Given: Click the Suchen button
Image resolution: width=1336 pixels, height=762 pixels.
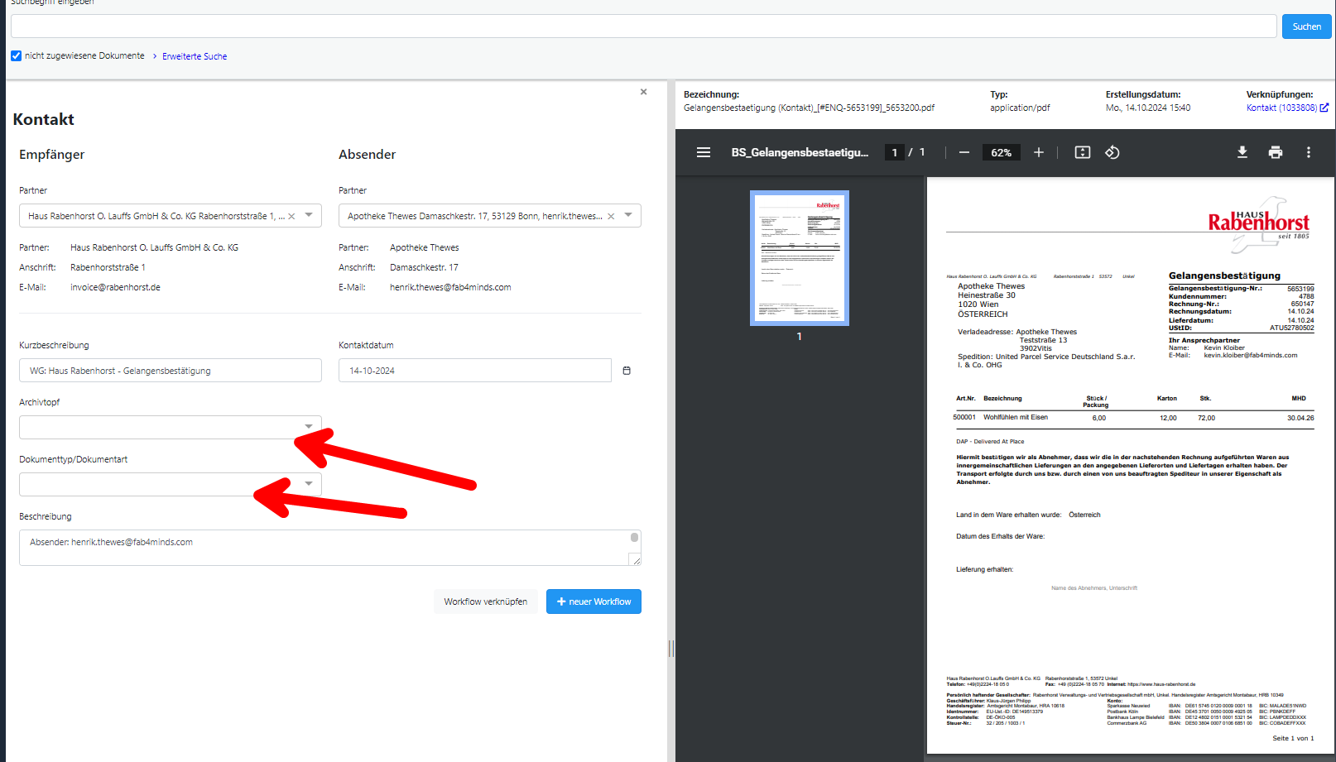Looking at the screenshot, I should coord(1306,26).
